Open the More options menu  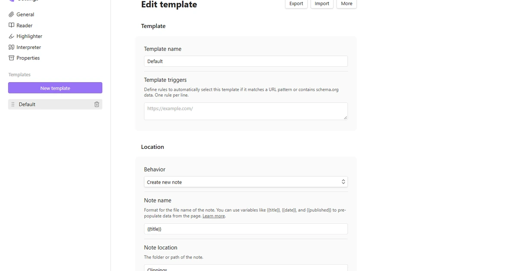click(x=346, y=4)
